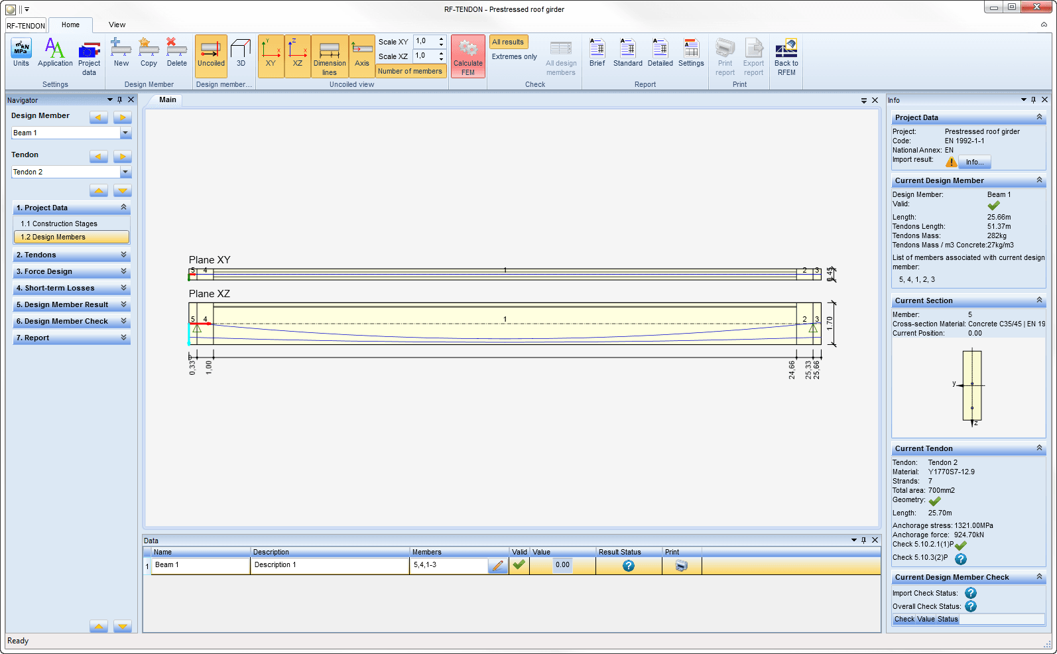Go to previous Tendon

[x=99, y=157]
